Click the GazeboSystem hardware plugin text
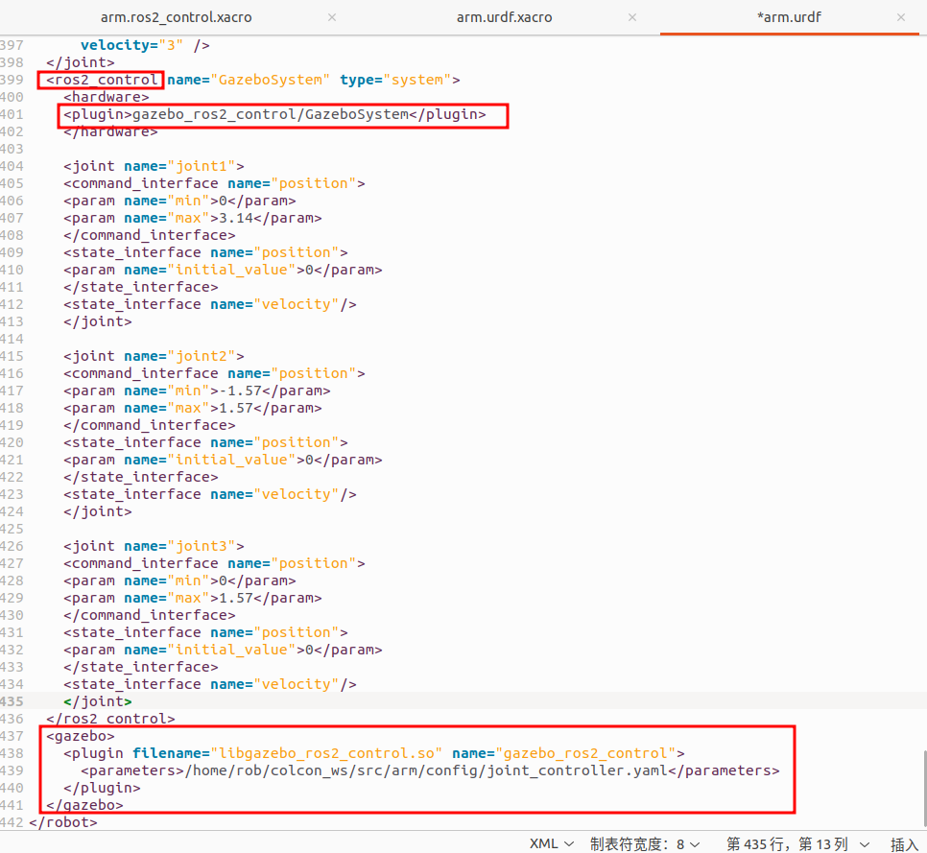927x853 pixels. [278, 114]
